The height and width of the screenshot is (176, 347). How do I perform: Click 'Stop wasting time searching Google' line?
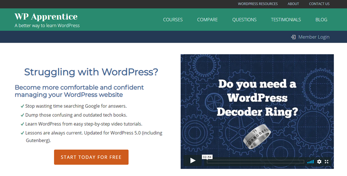tap(76, 106)
